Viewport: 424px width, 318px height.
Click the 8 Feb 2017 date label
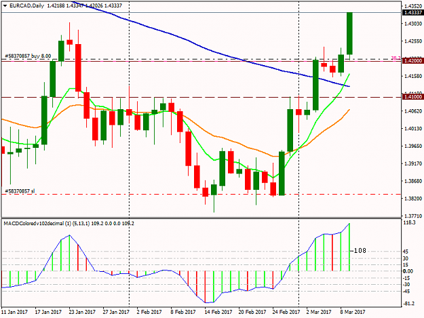tap(183, 312)
